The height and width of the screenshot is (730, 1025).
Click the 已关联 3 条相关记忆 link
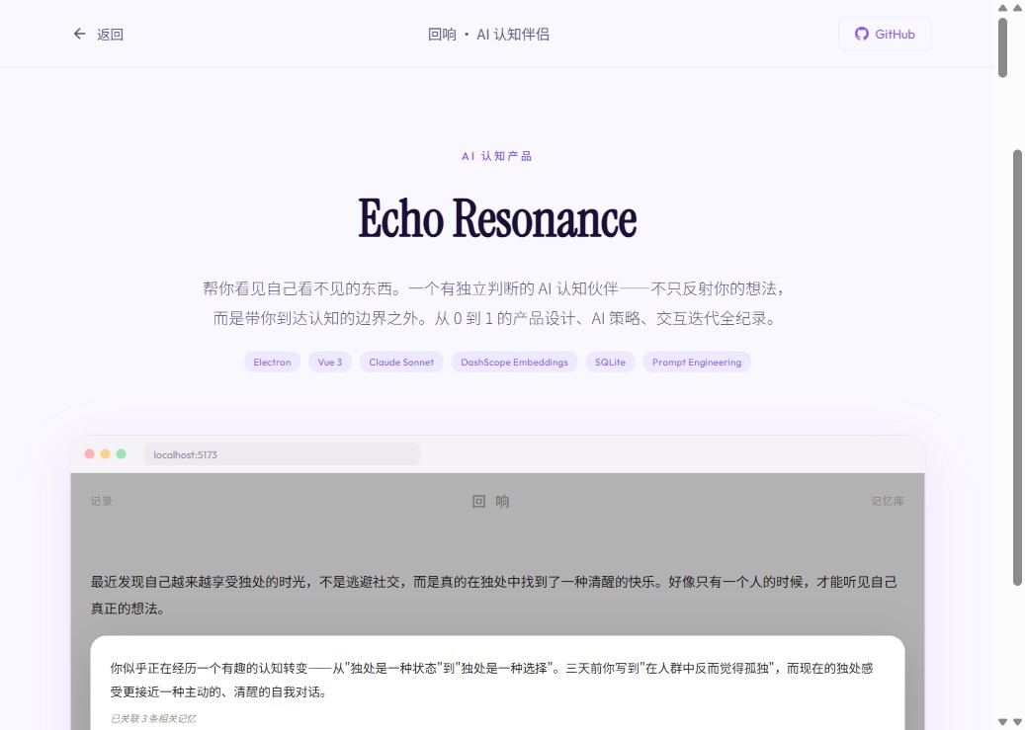click(153, 718)
